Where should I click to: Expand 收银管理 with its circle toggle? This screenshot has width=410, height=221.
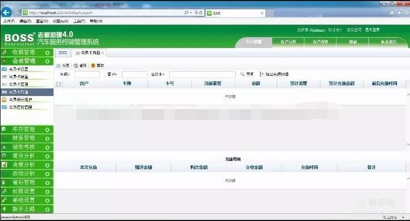click(47, 53)
